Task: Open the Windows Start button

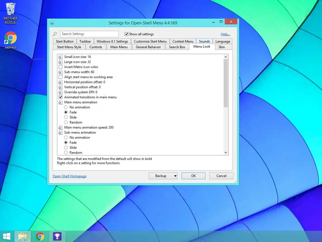Action: 7,236
